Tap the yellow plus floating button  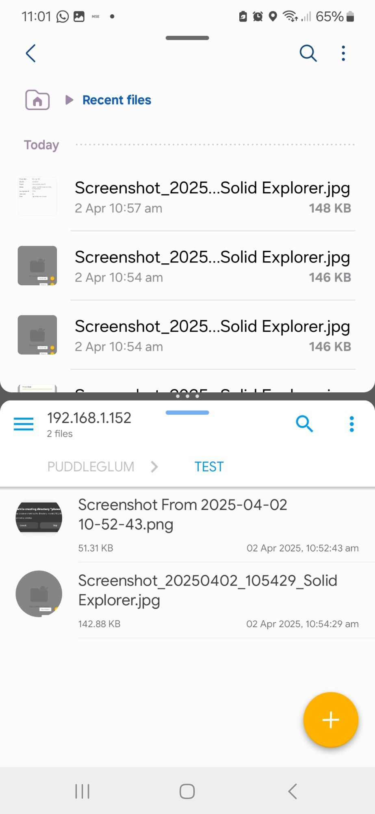[331, 720]
